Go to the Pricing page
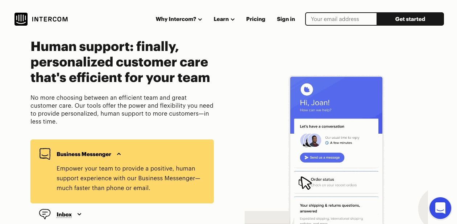 (255, 19)
